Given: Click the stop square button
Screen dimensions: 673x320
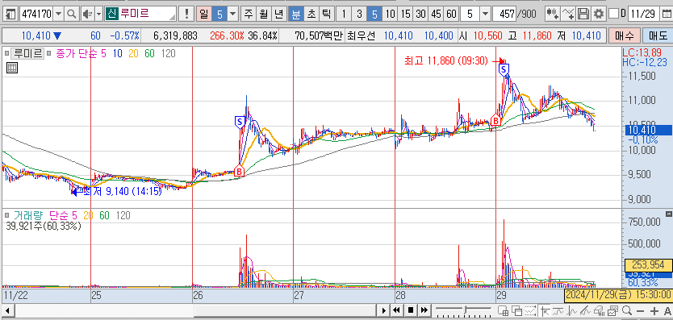Looking at the screenshot, I should pos(411,310).
